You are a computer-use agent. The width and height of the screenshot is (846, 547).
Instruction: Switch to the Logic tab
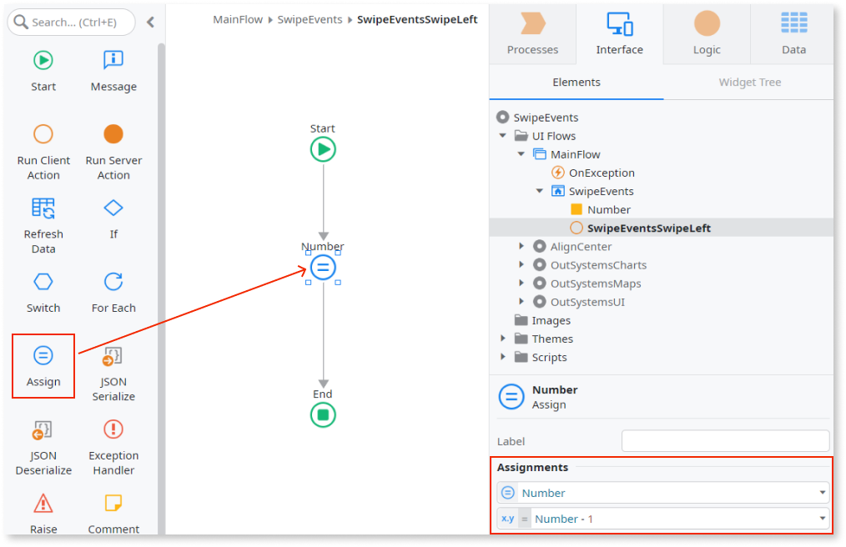[x=706, y=35]
